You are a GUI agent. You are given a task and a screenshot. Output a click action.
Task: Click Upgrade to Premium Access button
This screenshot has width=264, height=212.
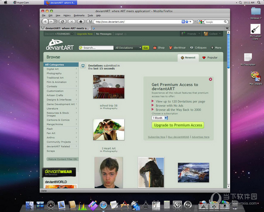point(178,125)
